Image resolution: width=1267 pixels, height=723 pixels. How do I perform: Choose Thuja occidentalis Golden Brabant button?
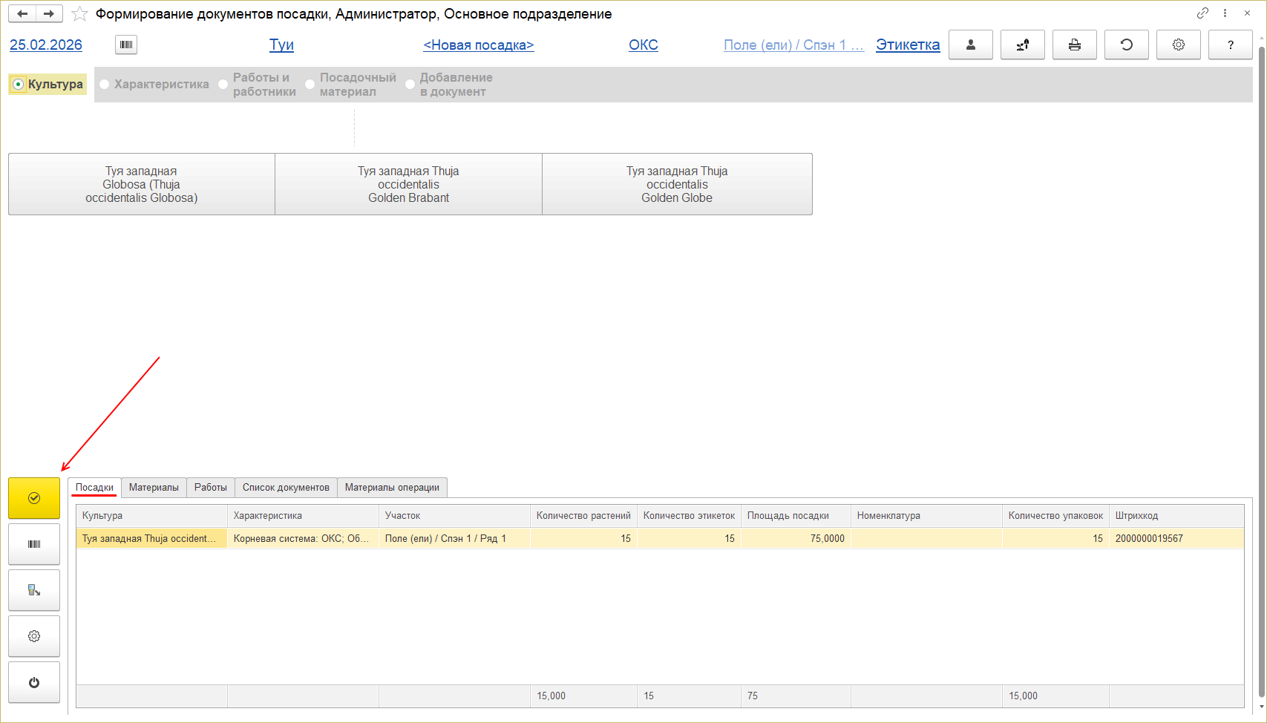point(409,184)
